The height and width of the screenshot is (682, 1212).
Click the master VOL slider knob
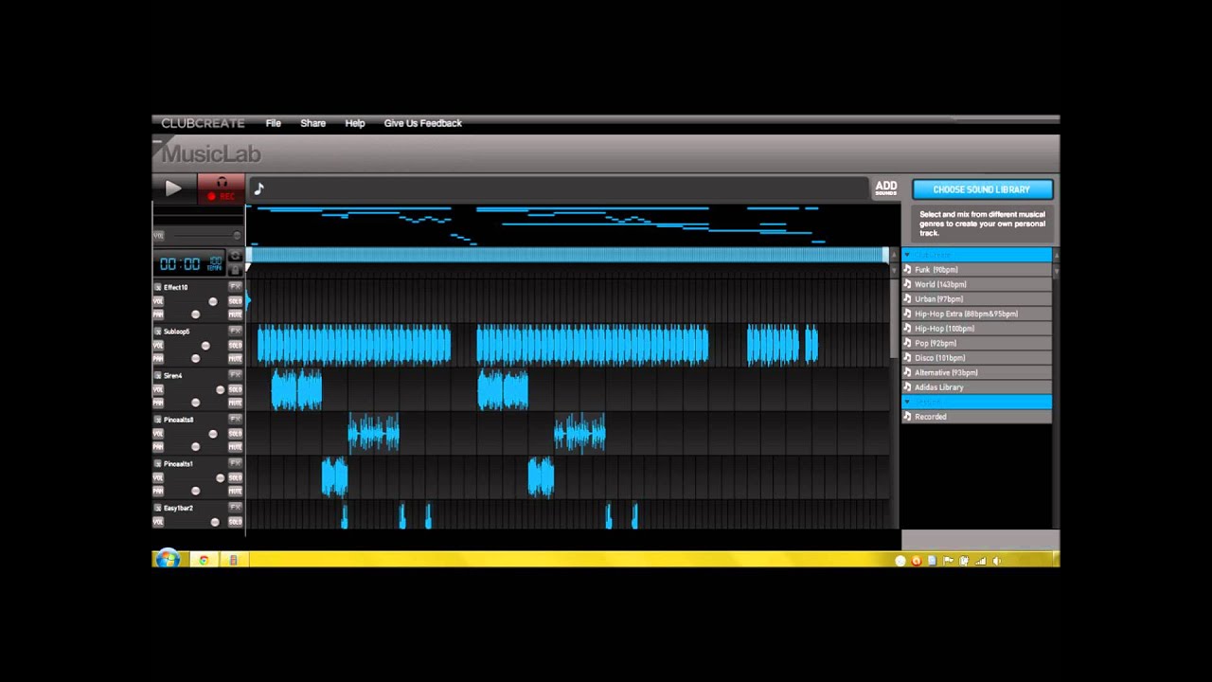tap(236, 235)
